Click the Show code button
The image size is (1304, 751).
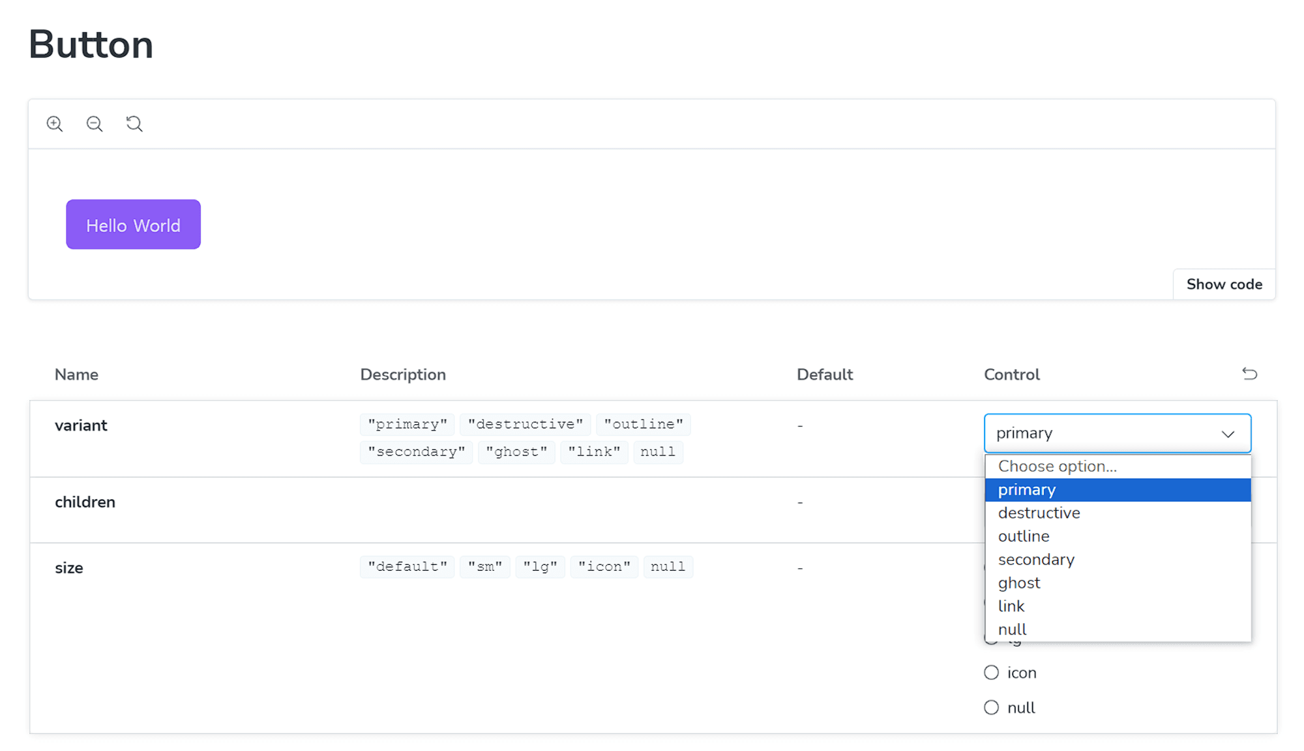1224,284
